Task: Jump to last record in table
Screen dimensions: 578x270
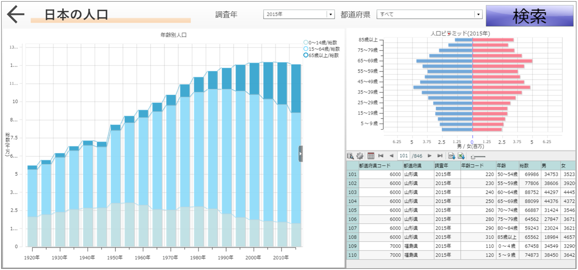Action: (x=440, y=156)
